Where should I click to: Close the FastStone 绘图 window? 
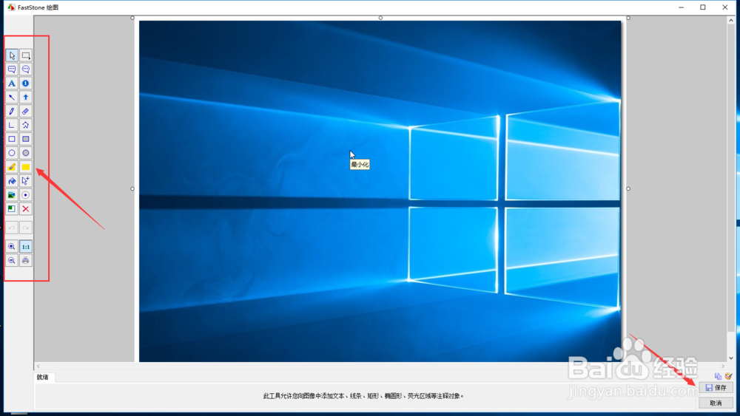click(725, 7)
